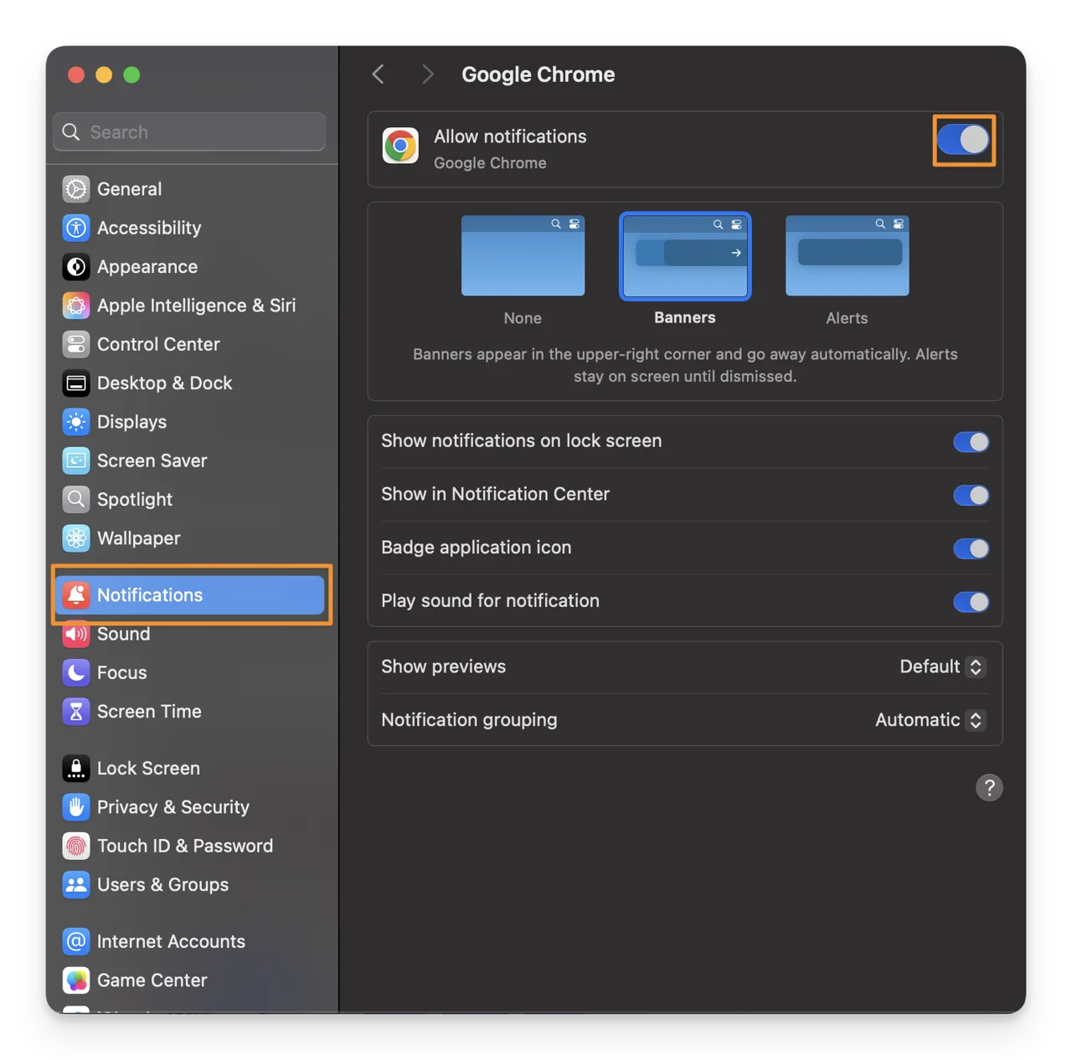
Task: Select the Privacy & Security hand icon
Action: (x=76, y=806)
